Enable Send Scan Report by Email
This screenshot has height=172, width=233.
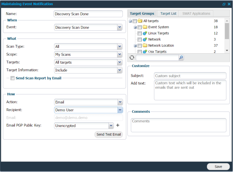(x=12, y=78)
